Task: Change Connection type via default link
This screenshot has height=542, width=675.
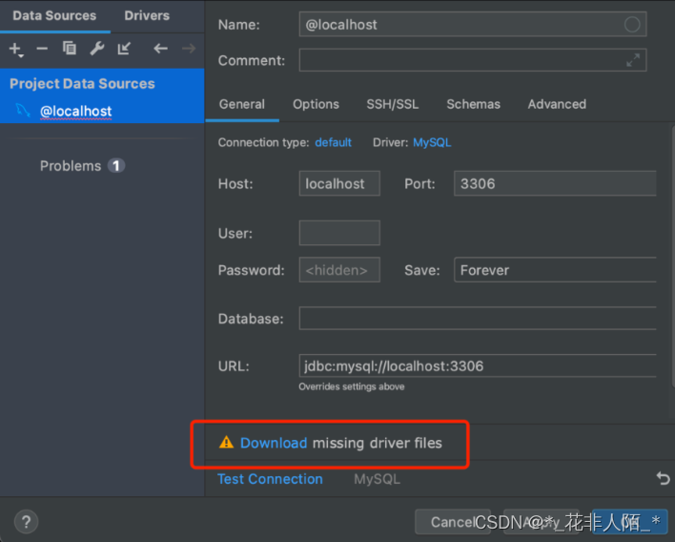Action: point(333,142)
